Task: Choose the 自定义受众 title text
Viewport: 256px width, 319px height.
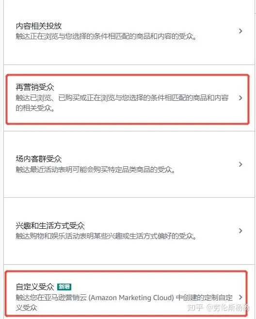Action: click(x=35, y=287)
